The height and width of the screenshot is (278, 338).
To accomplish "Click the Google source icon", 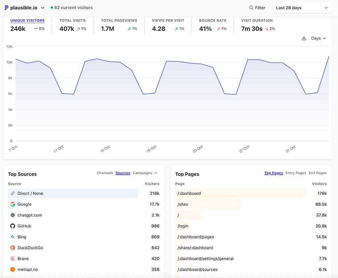I will (x=13, y=204).
